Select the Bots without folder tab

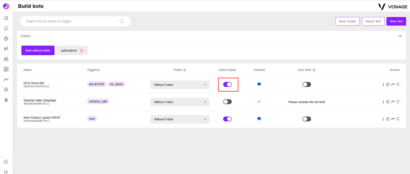[38, 50]
